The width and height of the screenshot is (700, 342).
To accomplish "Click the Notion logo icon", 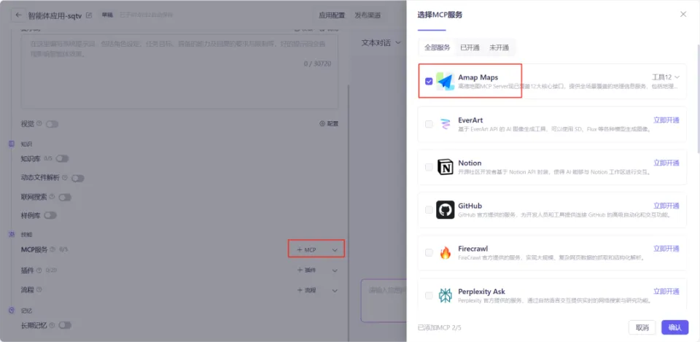I will coord(445,167).
